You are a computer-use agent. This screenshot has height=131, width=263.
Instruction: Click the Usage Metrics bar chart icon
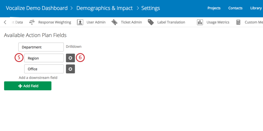pyautogui.click(x=200, y=22)
